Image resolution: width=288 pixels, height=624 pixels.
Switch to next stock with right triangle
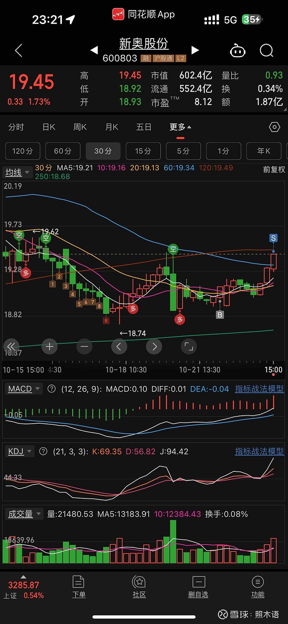tap(195, 50)
